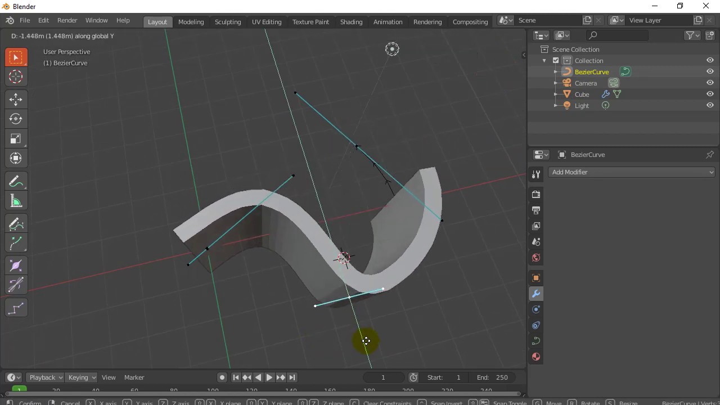Activate the Measure tool
This screenshot has width=720, height=405.
[x=16, y=202]
